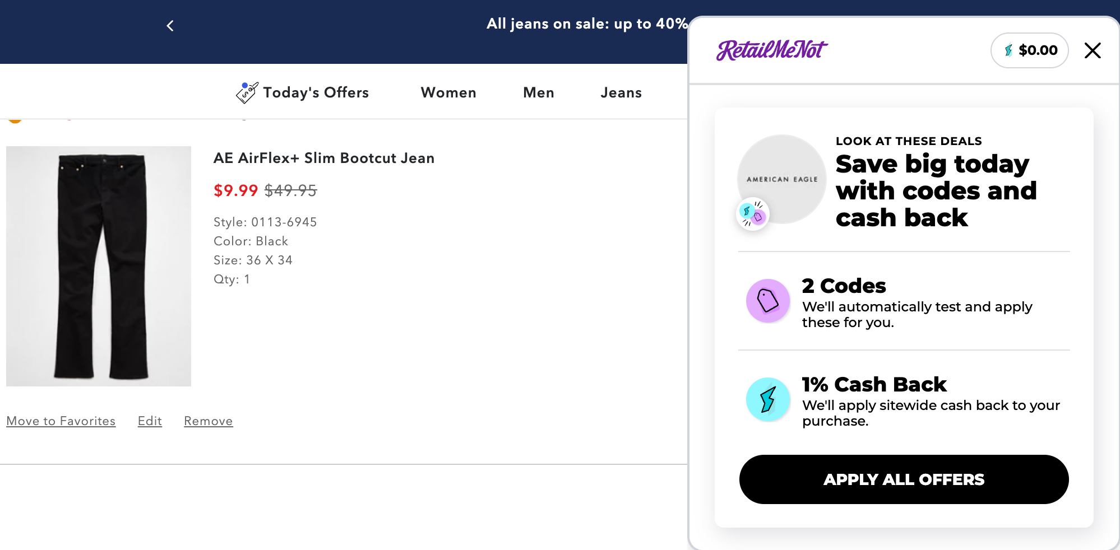The image size is (1120, 550).
Task: Click the $9.99 sale price
Action: pyautogui.click(x=235, y=190)
